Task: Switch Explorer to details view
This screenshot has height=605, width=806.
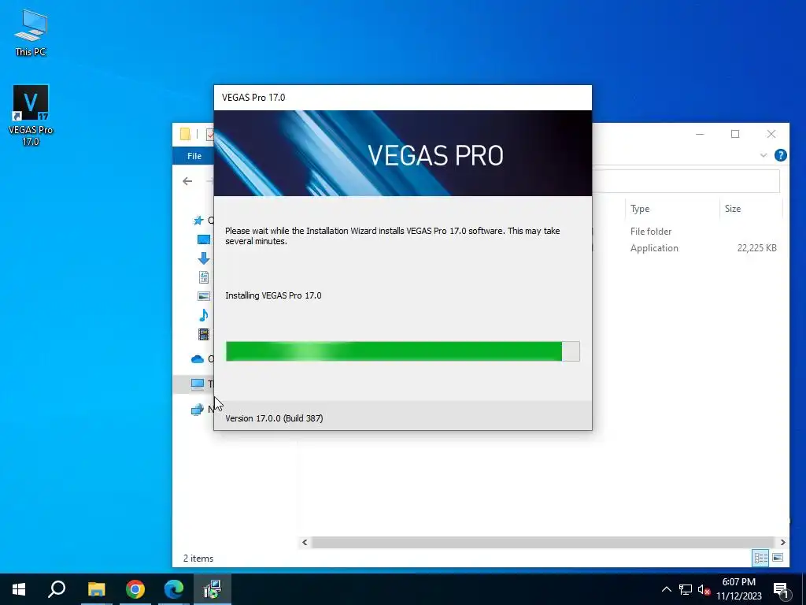Action: coord(760,558)
